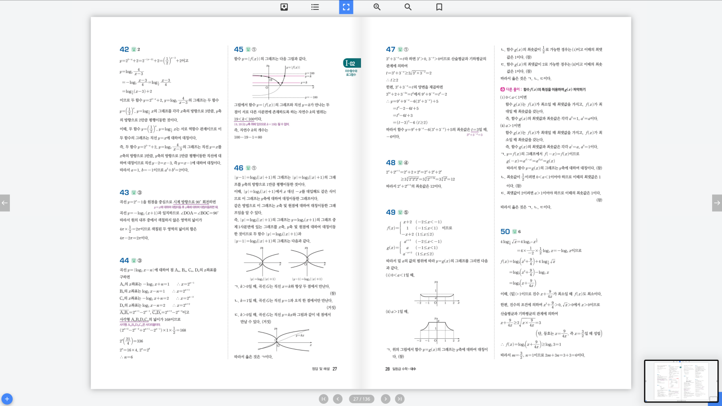Jump to the first page
This screenshot has height=406, width=722.
(x=324, y=399)
